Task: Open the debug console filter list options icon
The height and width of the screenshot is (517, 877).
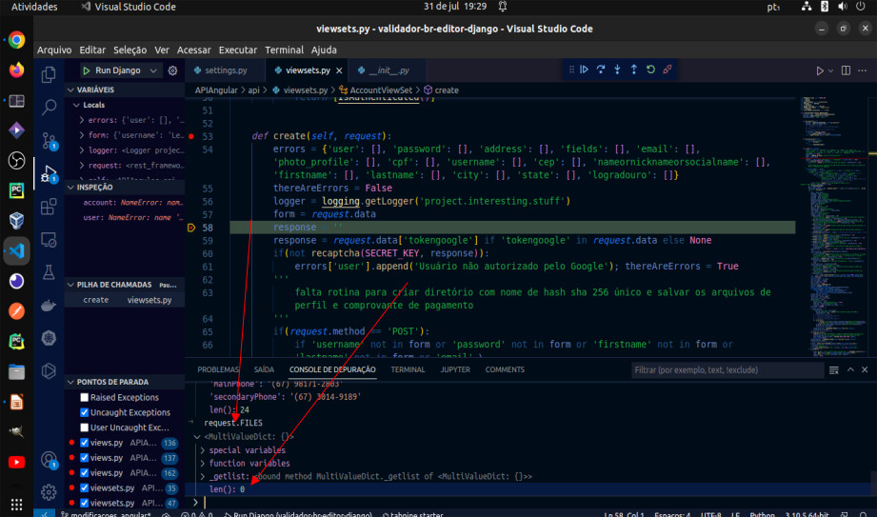Action: point(833,369)
